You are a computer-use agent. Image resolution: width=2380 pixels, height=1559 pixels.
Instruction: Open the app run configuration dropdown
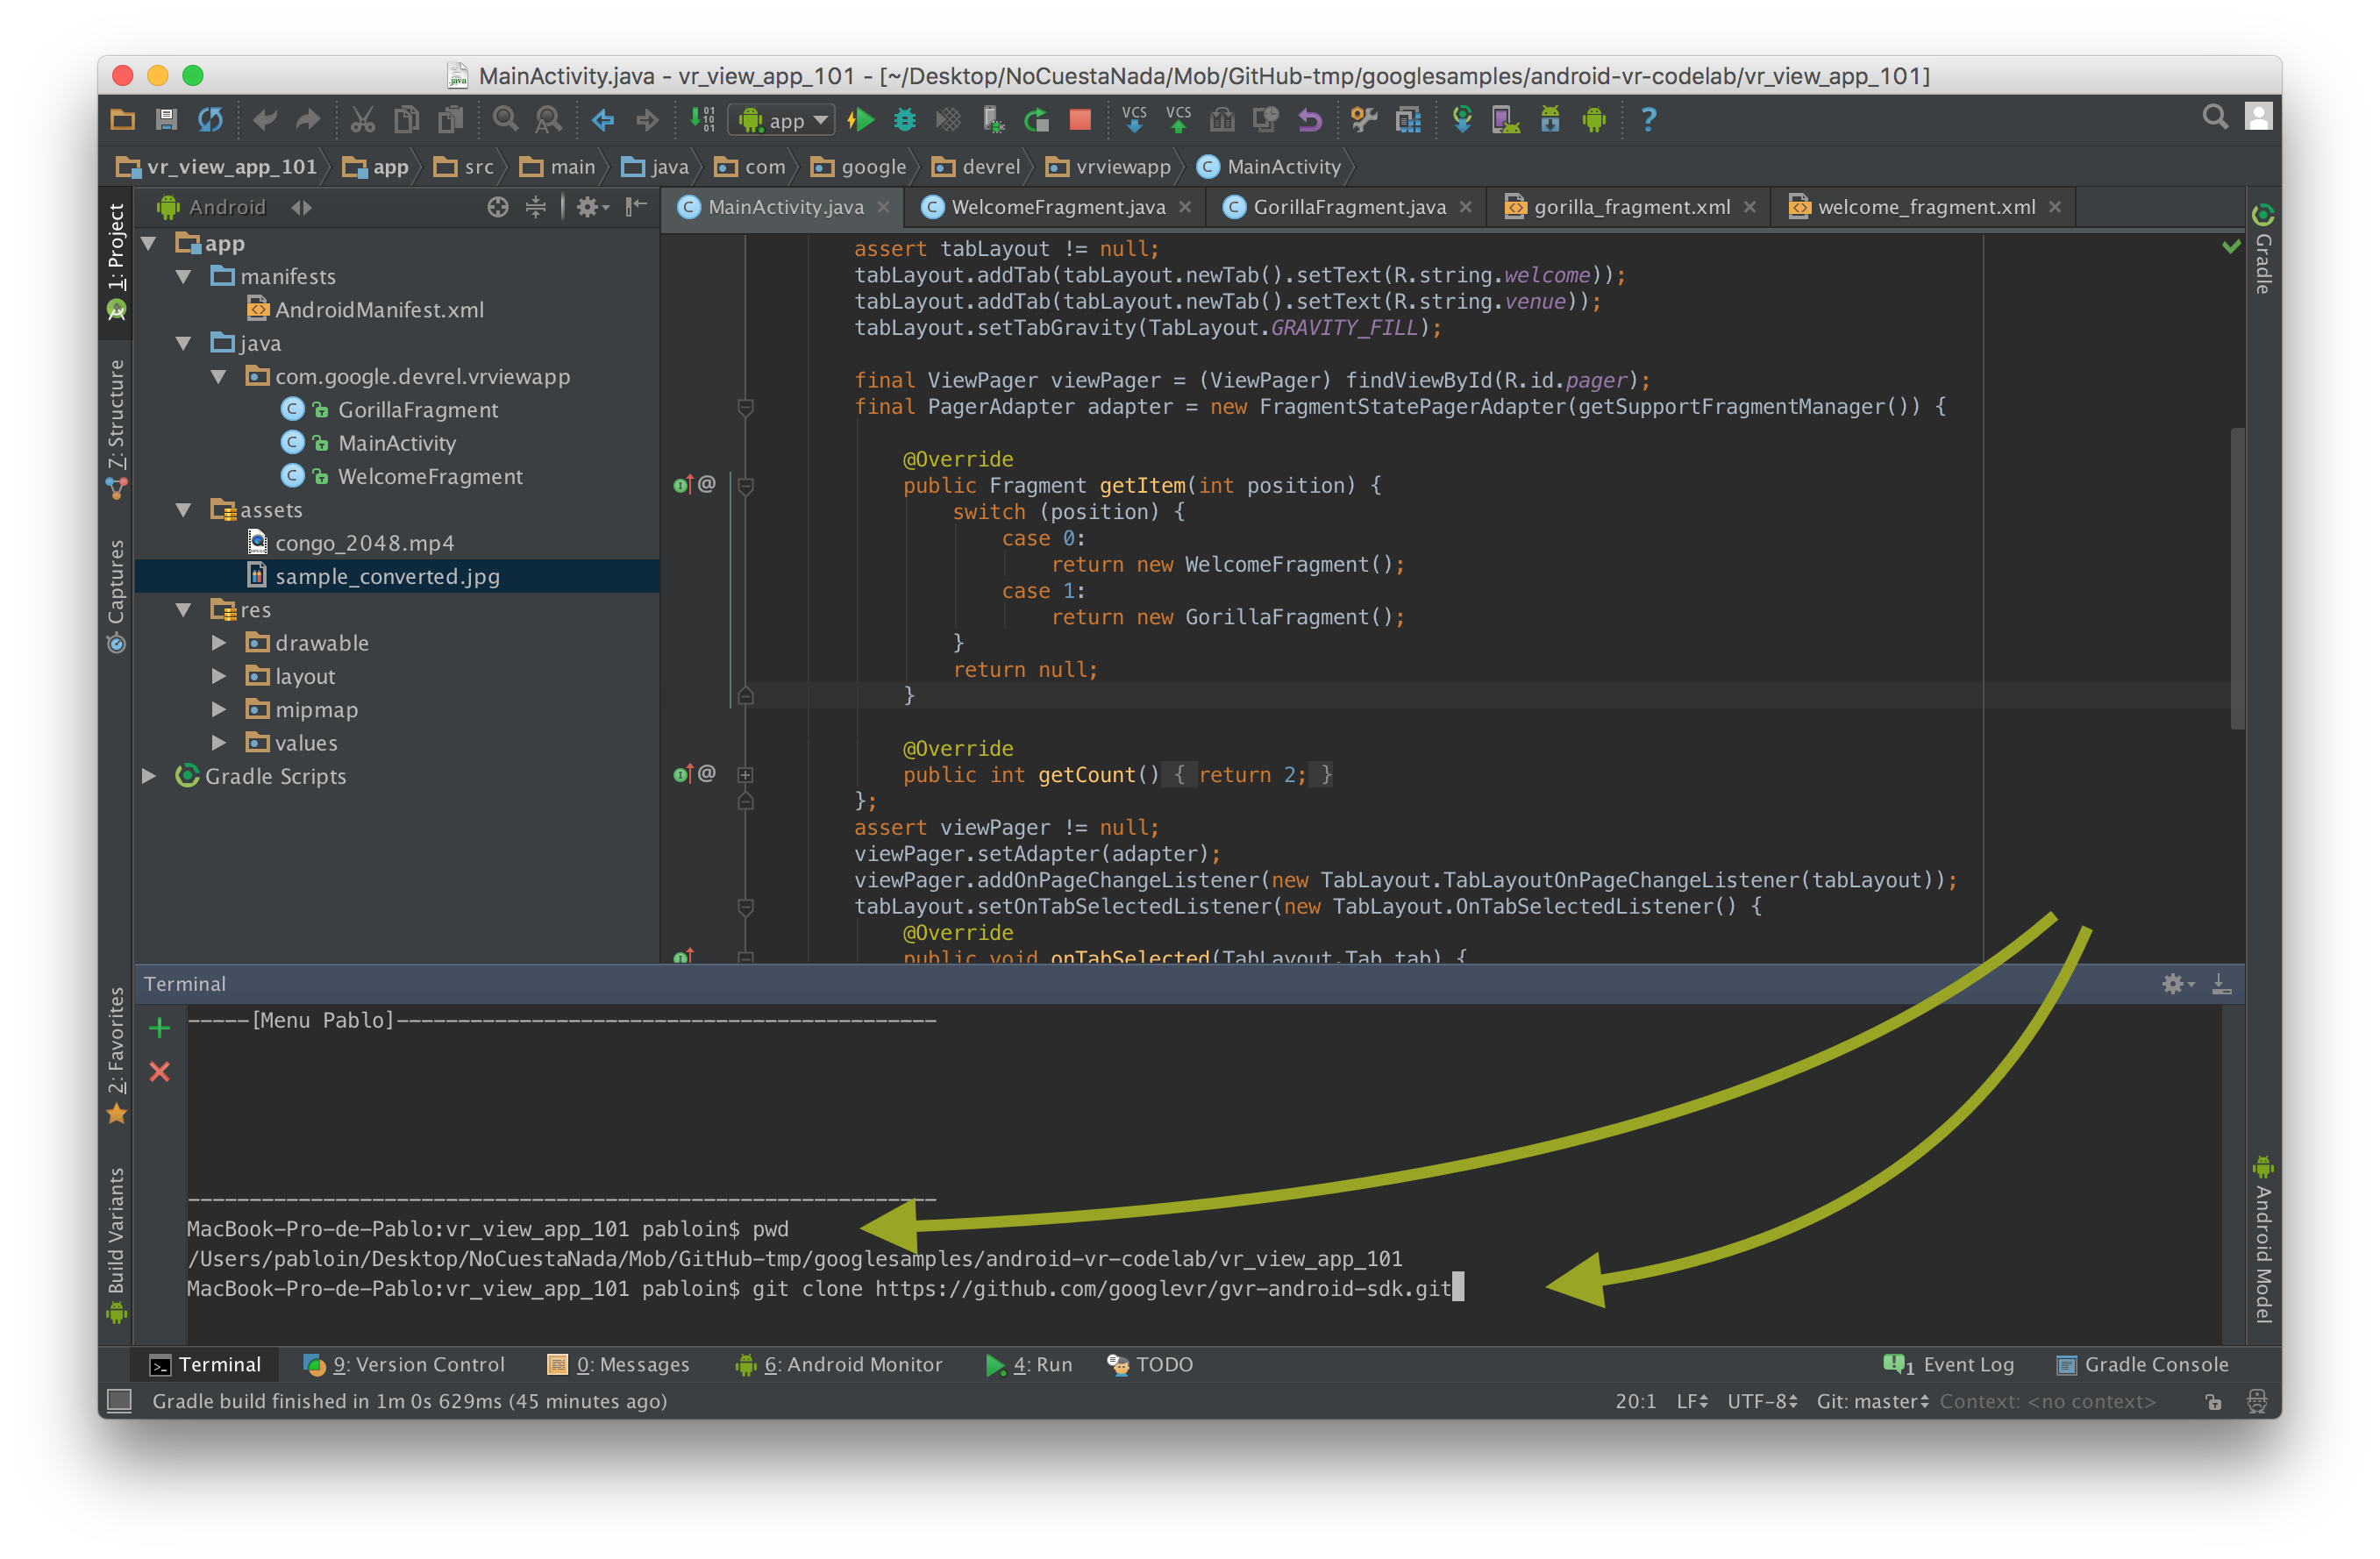click(x=781, y=120)
